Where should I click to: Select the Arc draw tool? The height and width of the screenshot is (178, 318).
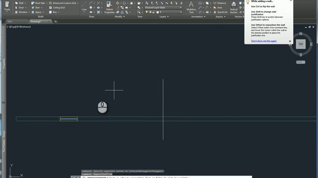(91, 3)
